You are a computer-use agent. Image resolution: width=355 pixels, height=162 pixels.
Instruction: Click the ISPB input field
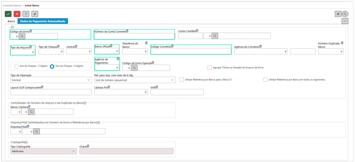coord(177,92)
